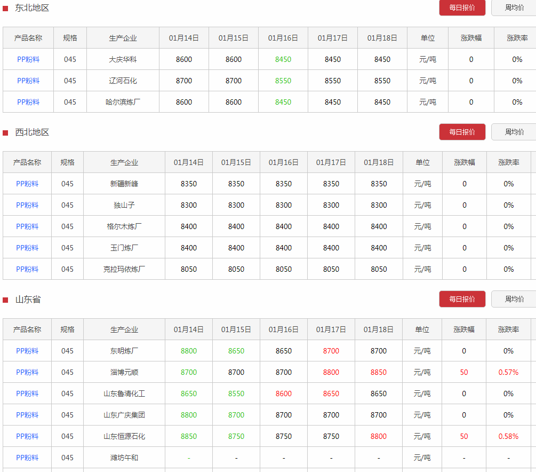
Task: Open PP粉料 link in 山东鲁清化工 row
Action: point(27,394)
